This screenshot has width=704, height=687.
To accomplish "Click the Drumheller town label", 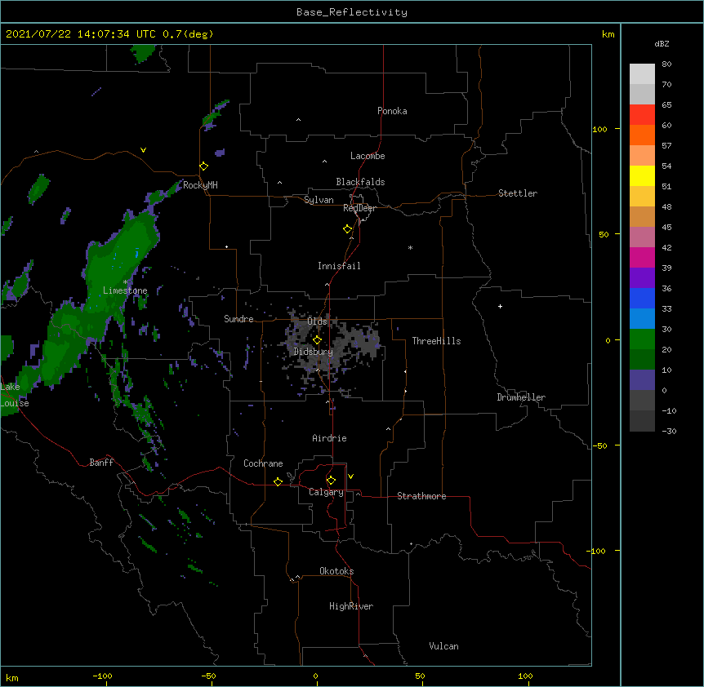I will (521, 397).
